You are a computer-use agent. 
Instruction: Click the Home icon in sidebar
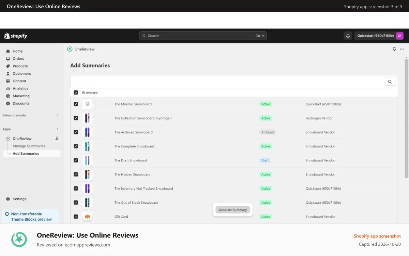pos(8,51)
